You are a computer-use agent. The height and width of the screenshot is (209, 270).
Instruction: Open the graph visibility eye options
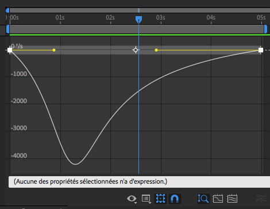tap(132, 199)
